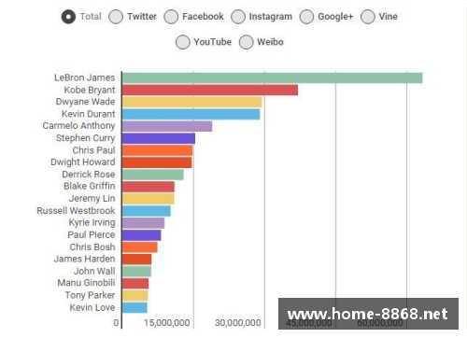Switch chart to Instagram followers
The height and width of the screenshot is (338, 467).
(238, 17)
